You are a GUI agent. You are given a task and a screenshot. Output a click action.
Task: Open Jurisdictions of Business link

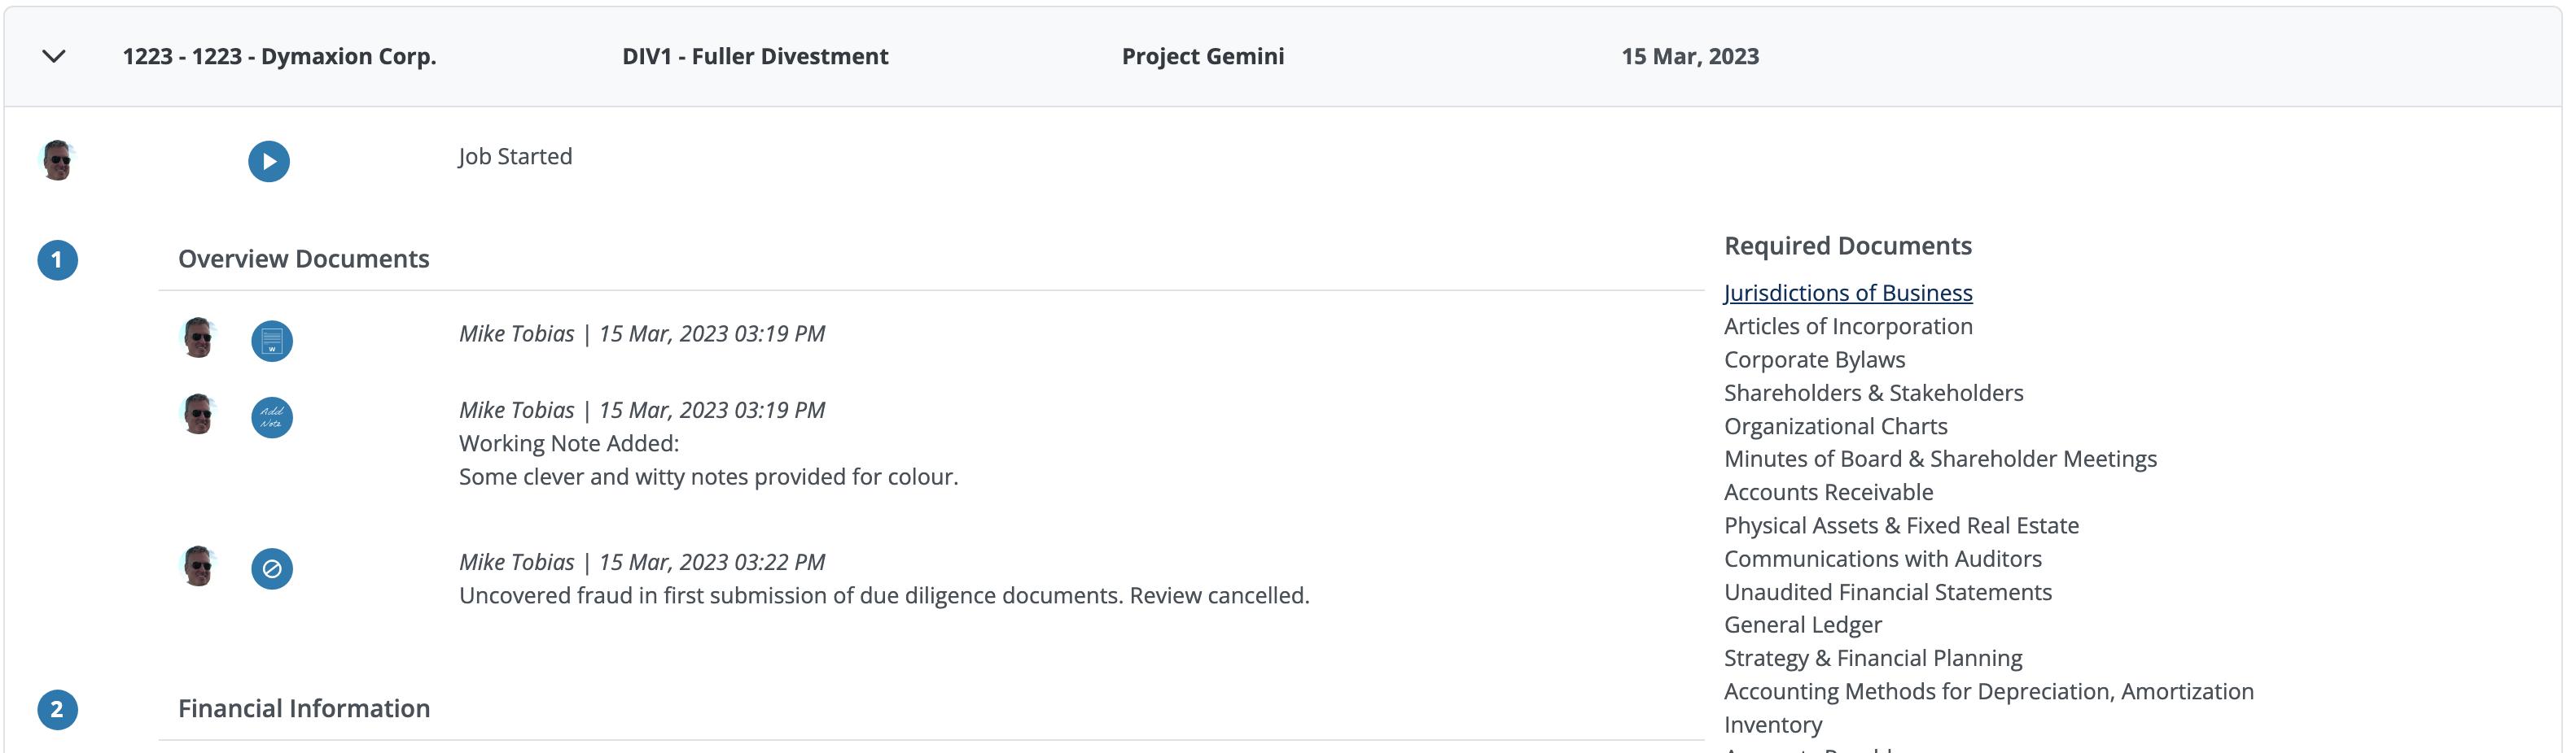(x=1848, y=293)
